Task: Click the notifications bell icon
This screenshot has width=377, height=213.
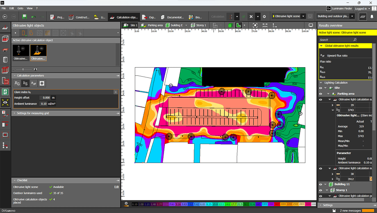Action: 372,17
